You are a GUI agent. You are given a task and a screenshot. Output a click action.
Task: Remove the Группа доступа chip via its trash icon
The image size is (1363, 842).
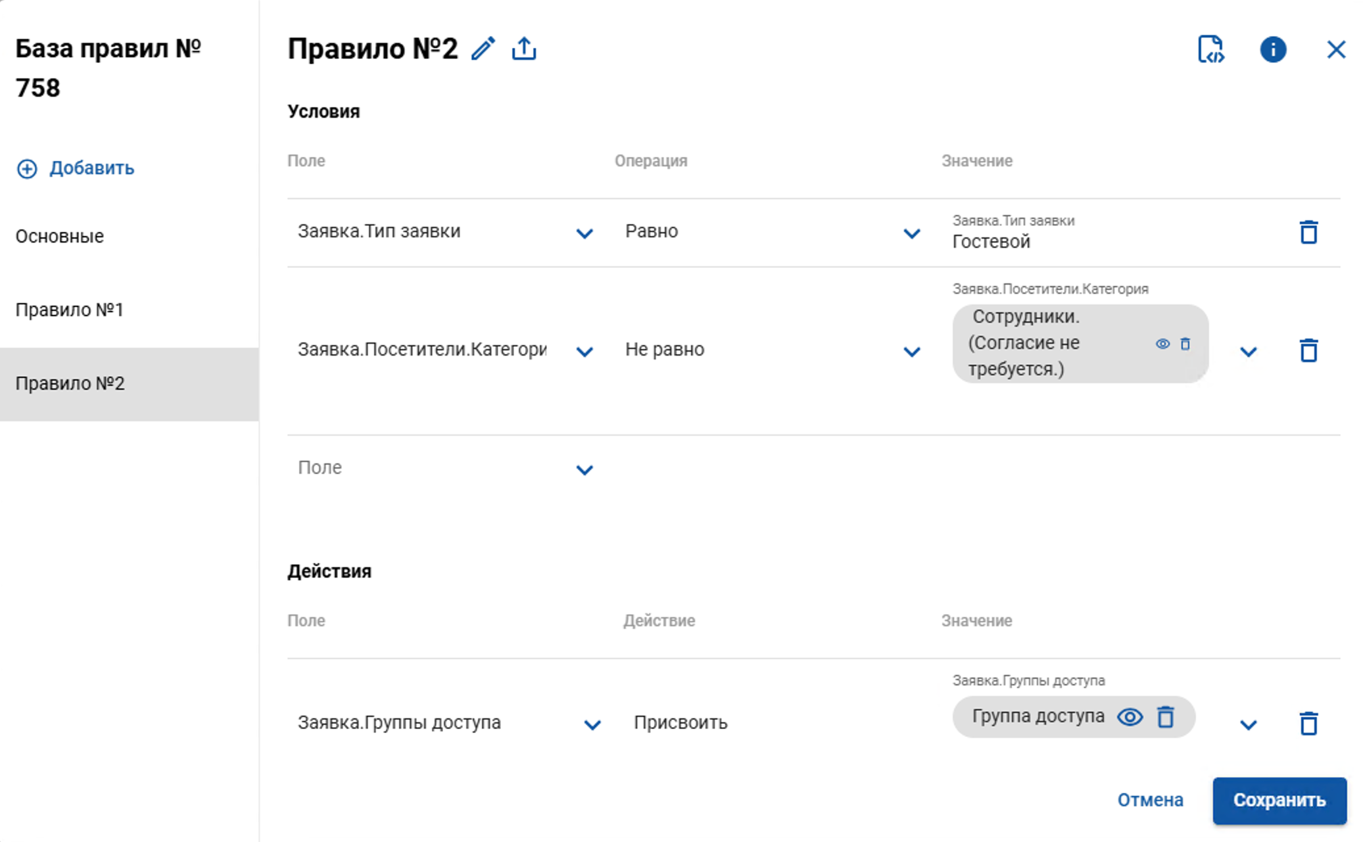1166,716
